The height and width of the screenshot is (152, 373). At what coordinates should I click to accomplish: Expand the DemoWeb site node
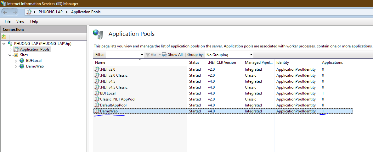coord(16,67)
